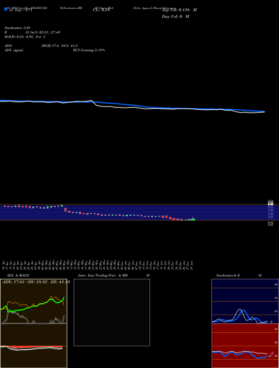
Task: Click the 'ADX signal:' label
Action: 14,50
